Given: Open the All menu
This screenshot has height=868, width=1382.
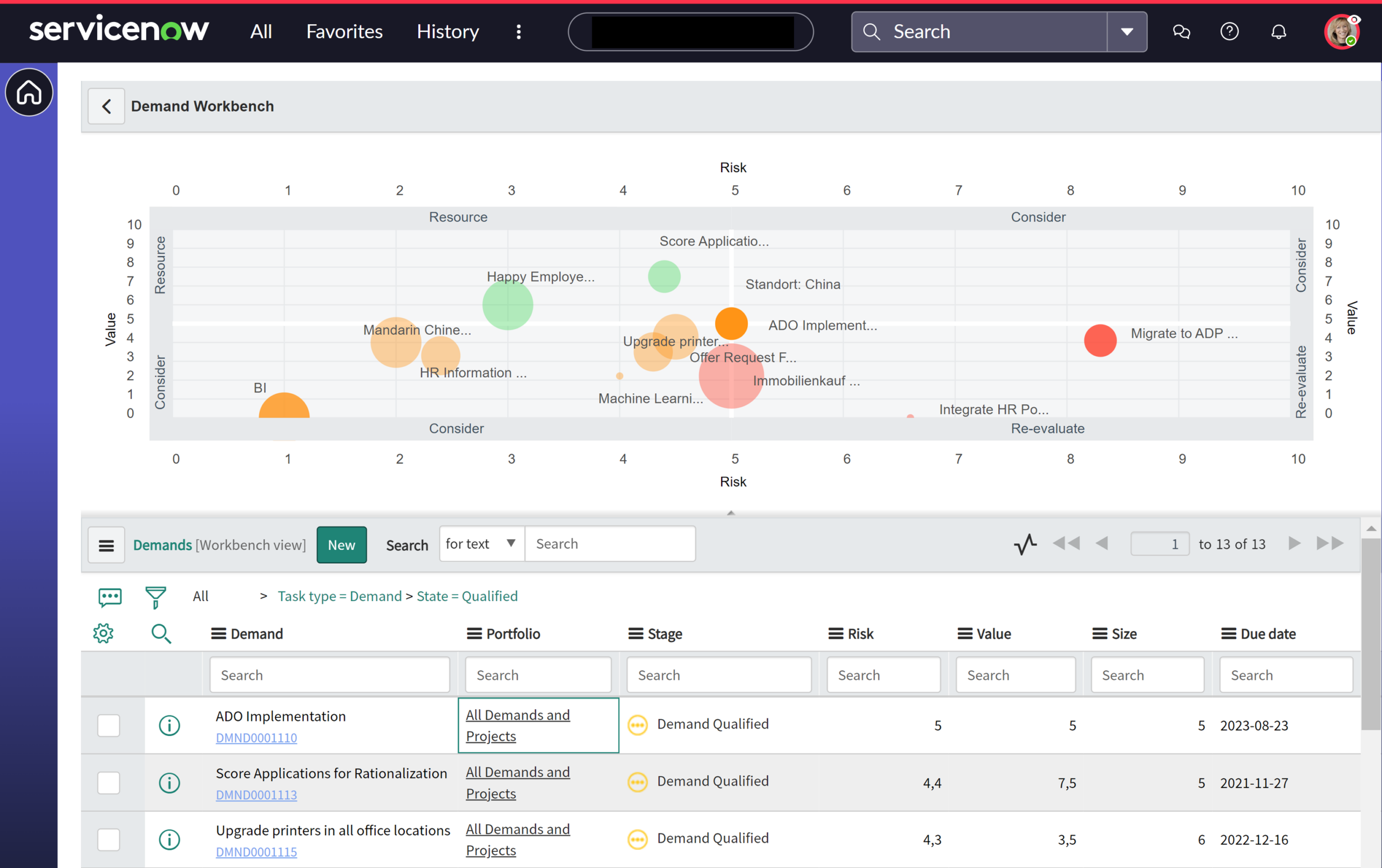Looking at the screenshot, I should click(261, 31).
